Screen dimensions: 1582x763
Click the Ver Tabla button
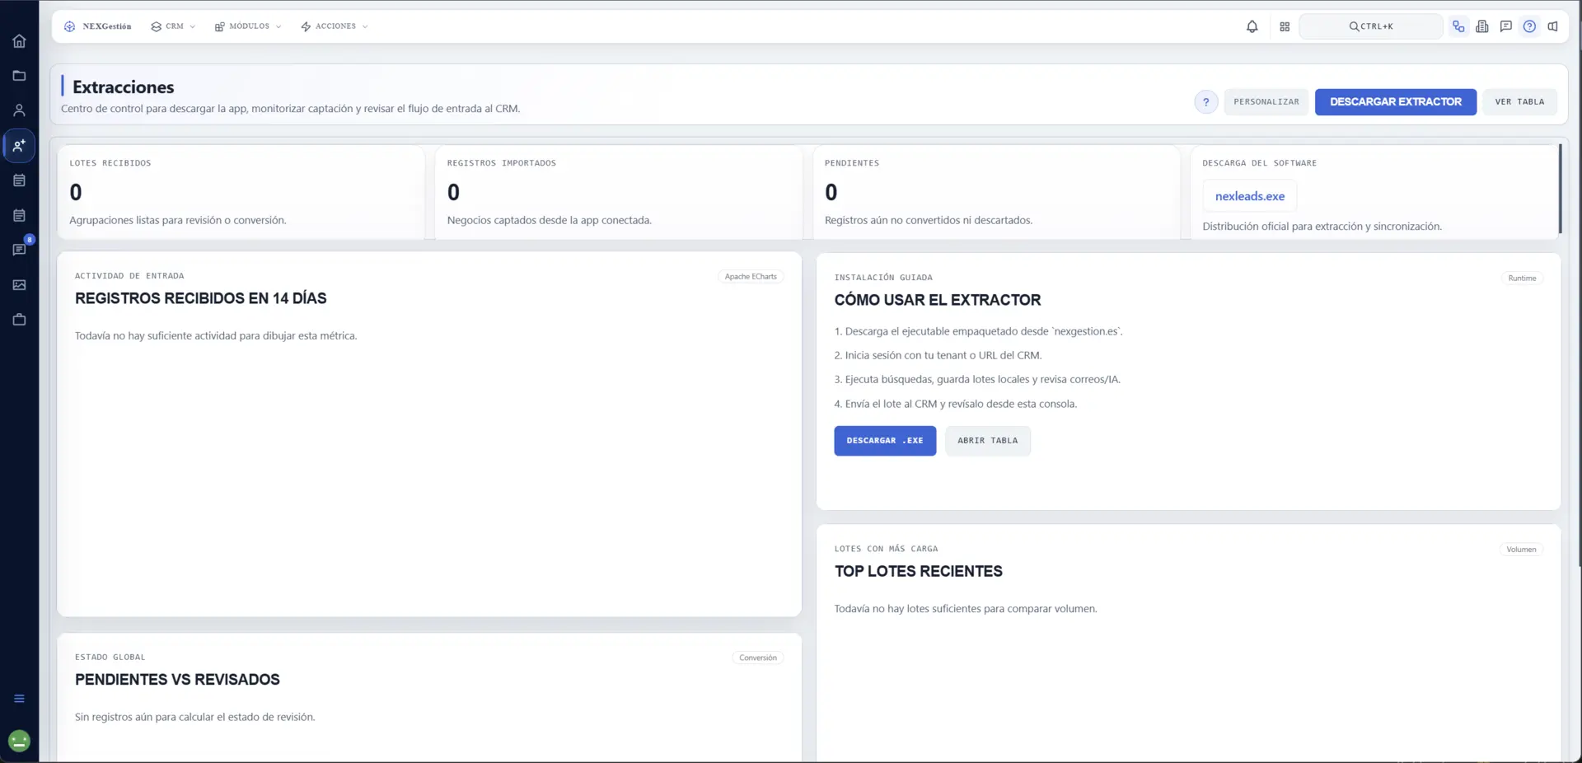[1519, 102]
